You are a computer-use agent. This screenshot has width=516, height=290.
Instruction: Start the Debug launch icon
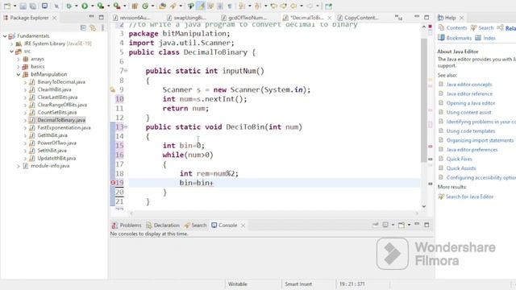69,6
